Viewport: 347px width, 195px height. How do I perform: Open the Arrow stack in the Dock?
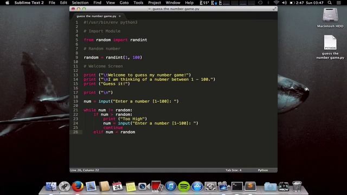(x=284, y=186)
